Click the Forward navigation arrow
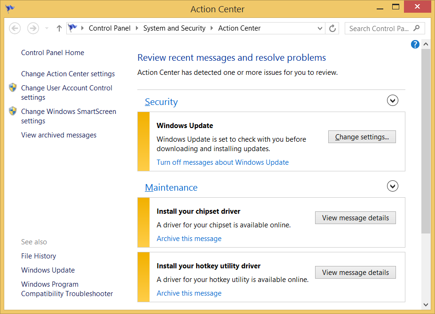This screenshot has width=435, height=314. 33,28
